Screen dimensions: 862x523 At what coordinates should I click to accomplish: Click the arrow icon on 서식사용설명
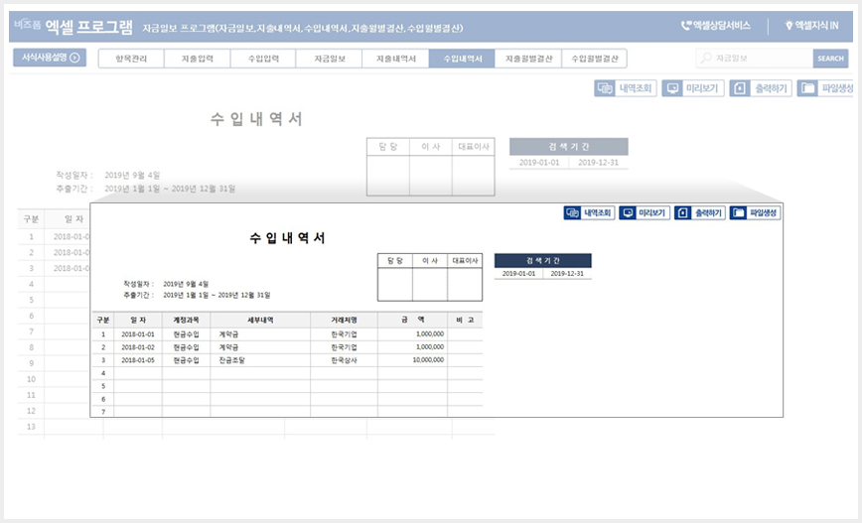(x=74, y=58)
